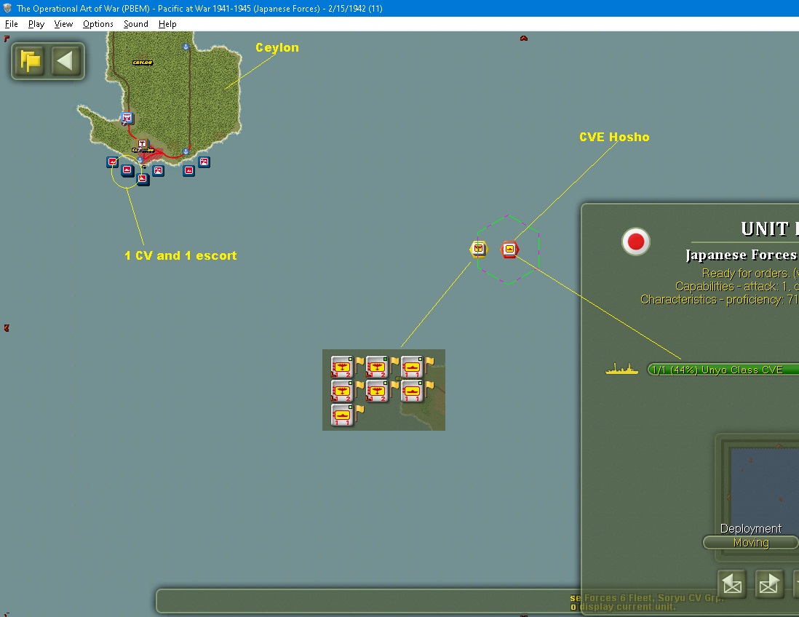Open the Sound menu
Viewport: 799px width, 617px height.
click(x=135, y=24)
